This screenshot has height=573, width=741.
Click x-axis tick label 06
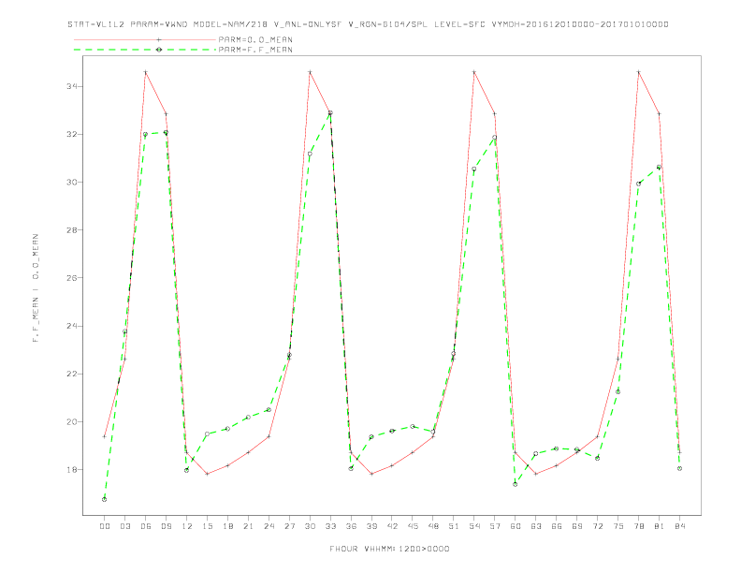(x=146, y=526)
